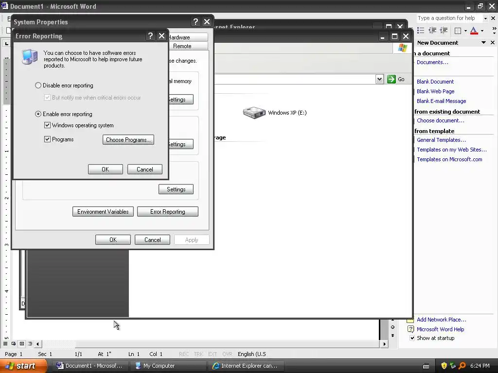The width and height of the screenshot is (498, 373).
Task: Switch to Web Layout view in Word
Action: (x=14, y=343)
